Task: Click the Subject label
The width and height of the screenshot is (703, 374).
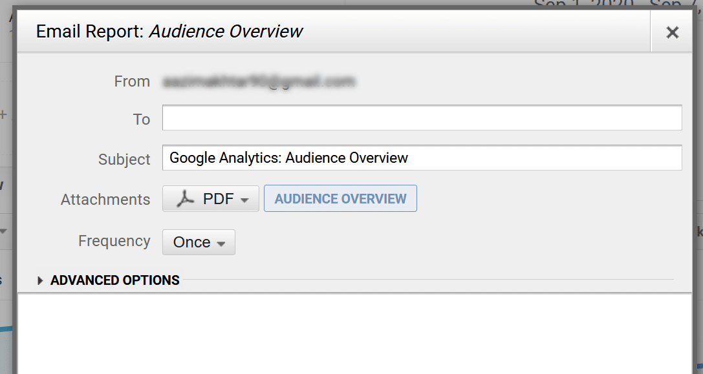Action: [124, 160]
